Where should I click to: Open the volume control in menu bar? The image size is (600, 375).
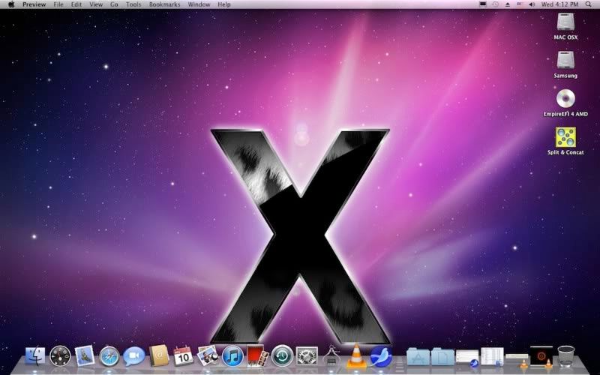click(532, 4)
